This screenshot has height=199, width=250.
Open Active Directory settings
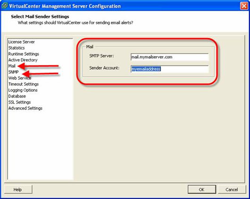(x=23, y=60)
